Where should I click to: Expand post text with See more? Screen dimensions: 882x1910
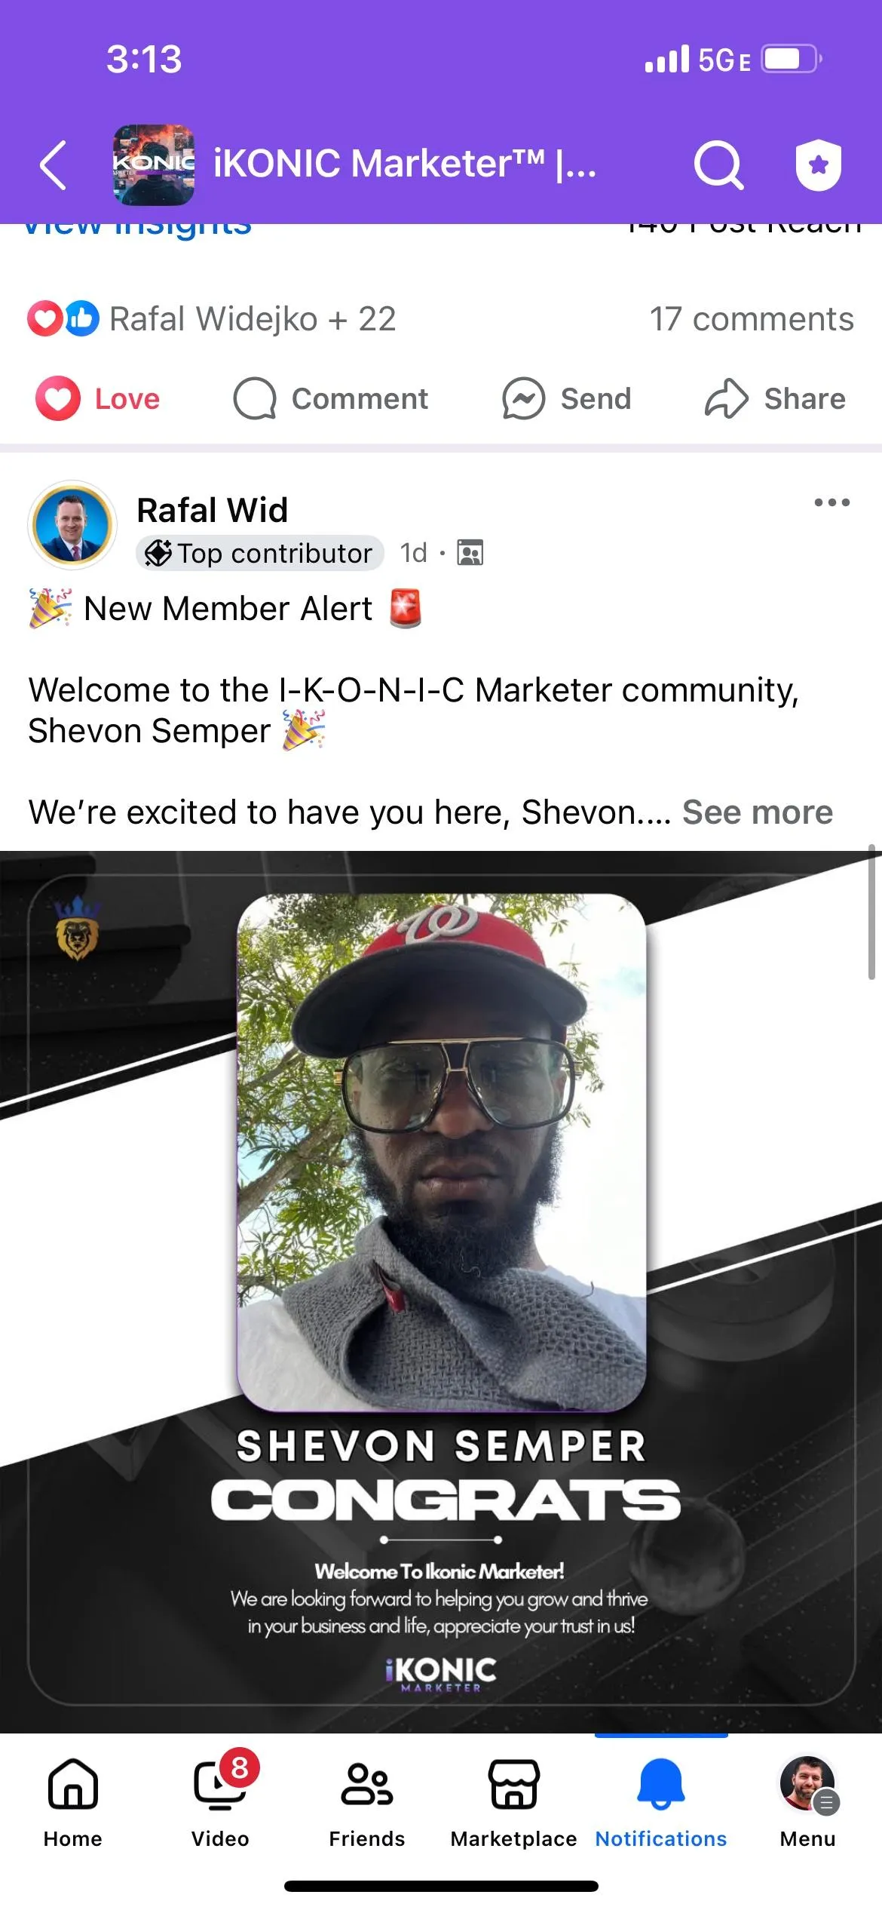(x=757, y=812)
